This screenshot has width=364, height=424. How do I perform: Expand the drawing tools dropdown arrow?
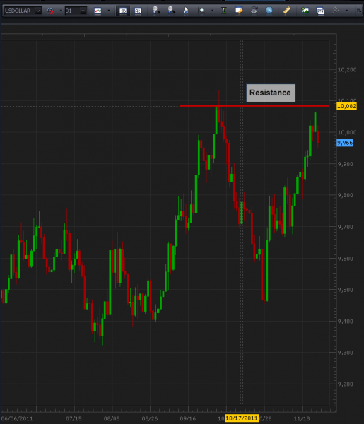pyautogui.click(x=347, y=11)
